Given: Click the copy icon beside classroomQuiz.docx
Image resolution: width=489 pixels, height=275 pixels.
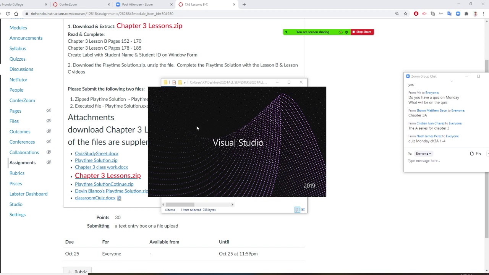Looking at the screenshot, I should (x=119, y=198).
